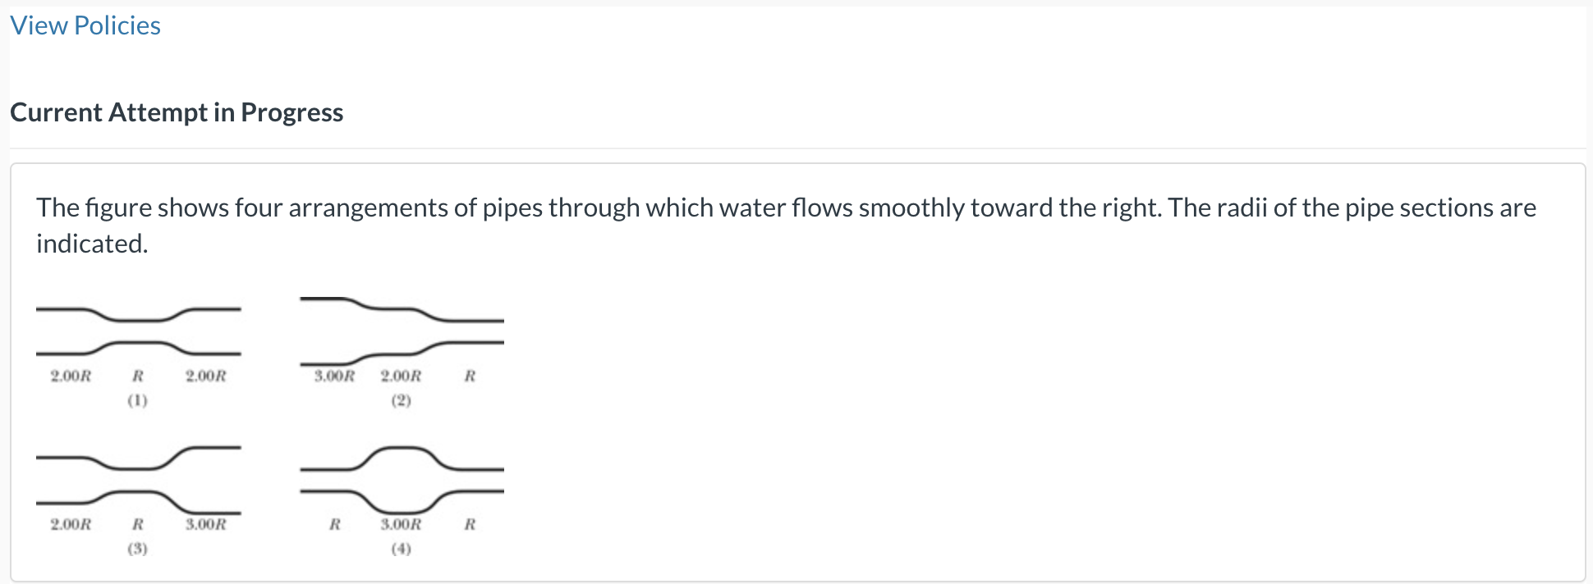The height and width of the screenshot is (584, 1593).
Task: Click the Current Attempt in Progress heading
Action: pos(177,112)
